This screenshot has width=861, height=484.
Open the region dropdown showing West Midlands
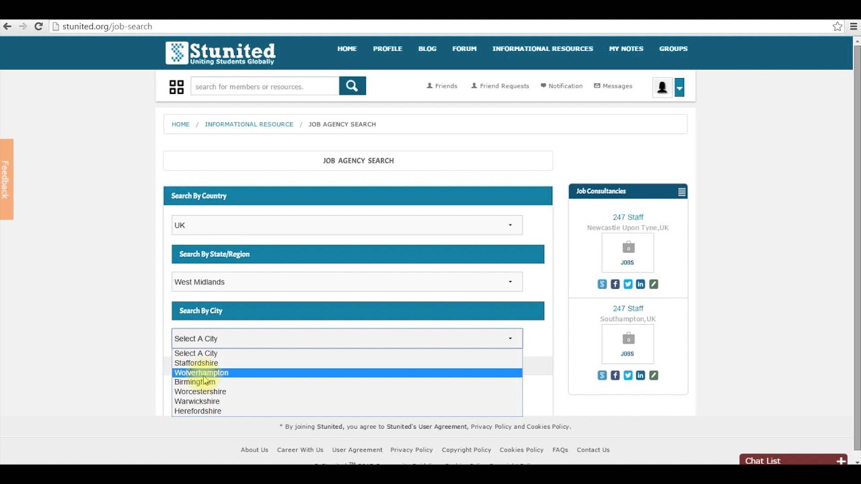[347, 282]
